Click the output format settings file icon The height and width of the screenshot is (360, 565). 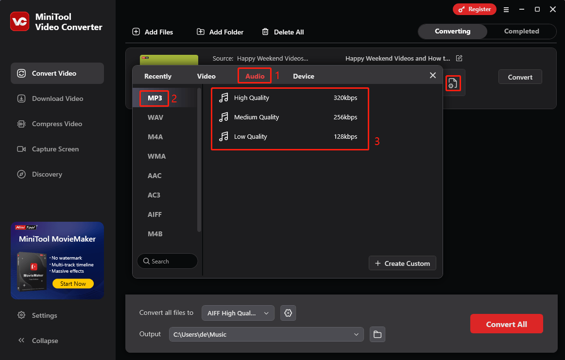pyautogui.click(x=453, y=83)
